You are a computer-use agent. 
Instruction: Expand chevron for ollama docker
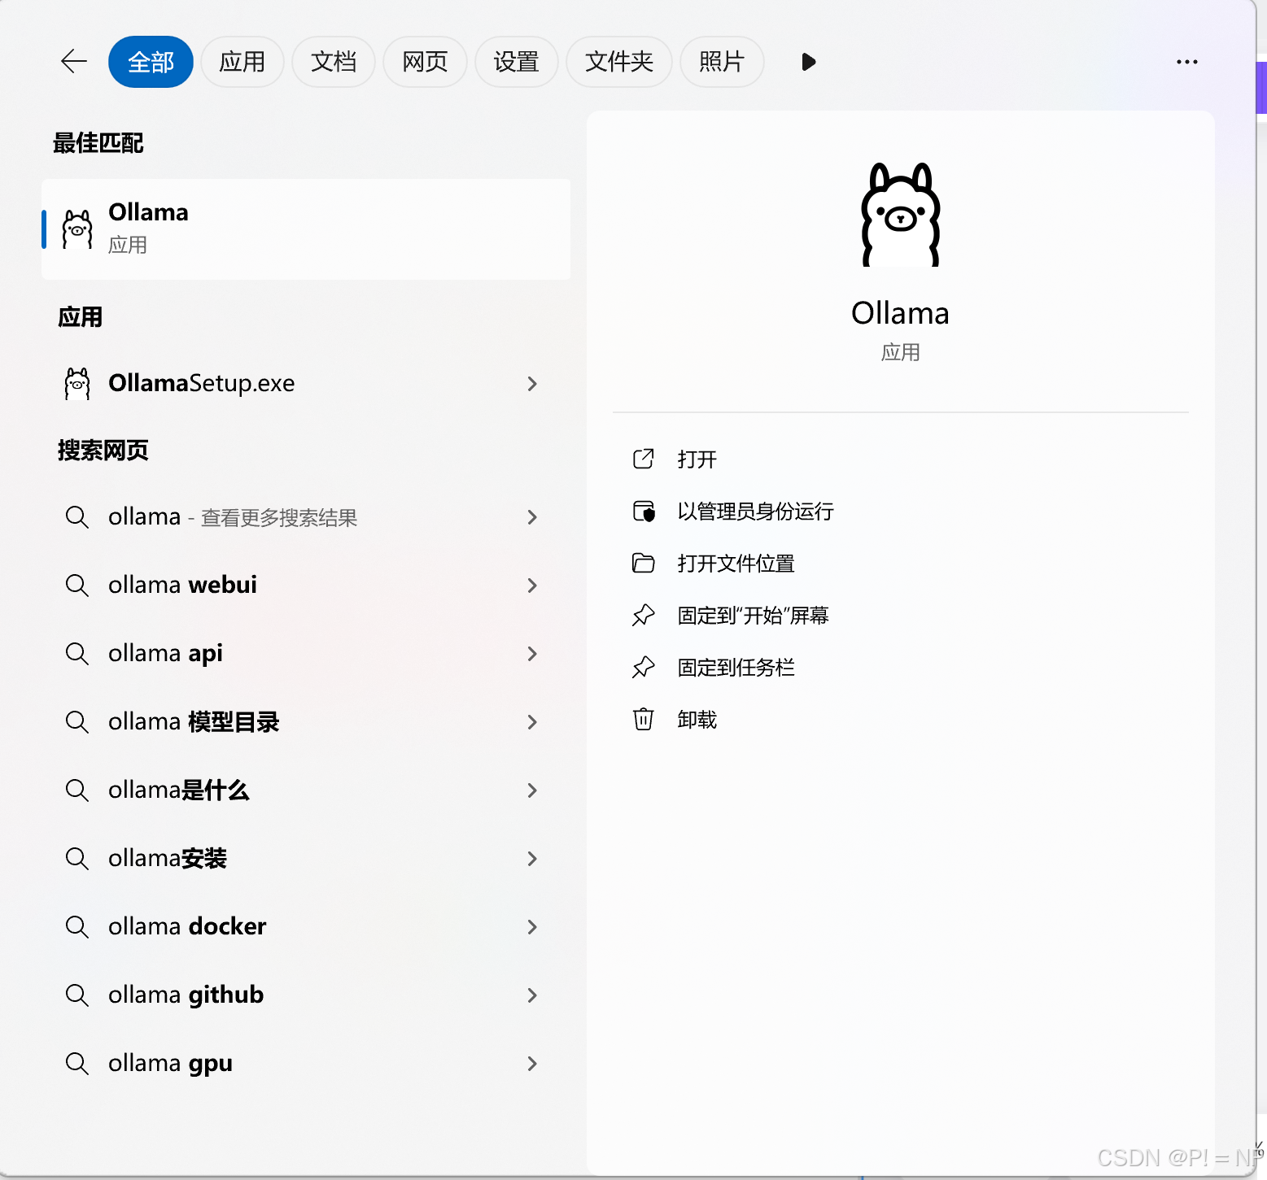pos(532,927)
